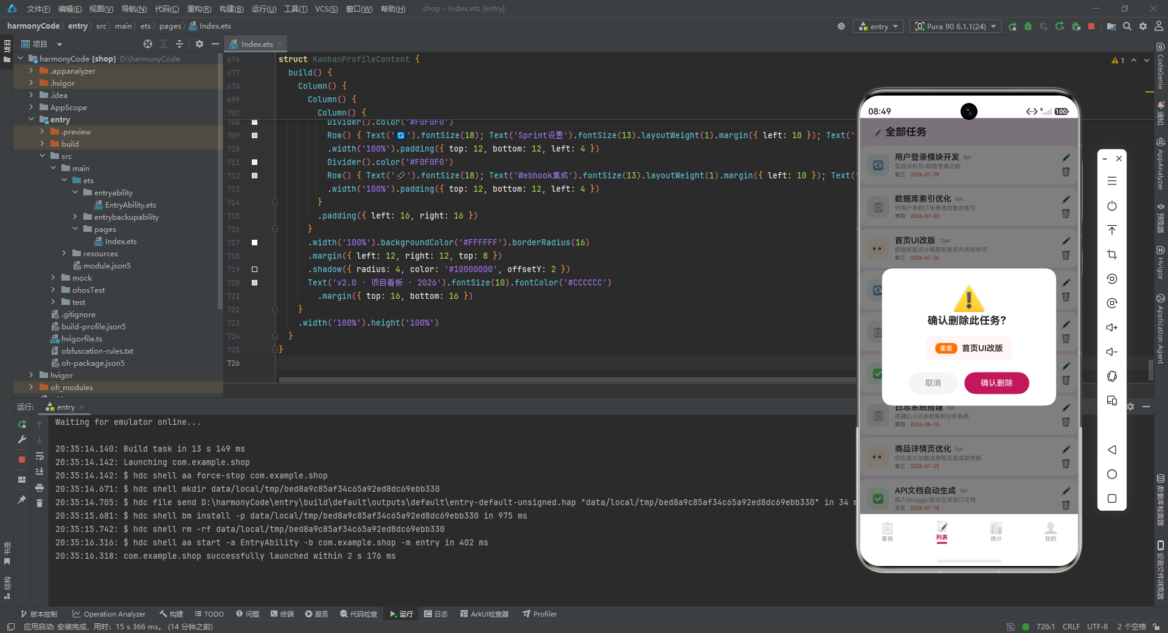Tap emulator back triangle button
The height and width of the screenshot is (633, 1168).
1112,450
